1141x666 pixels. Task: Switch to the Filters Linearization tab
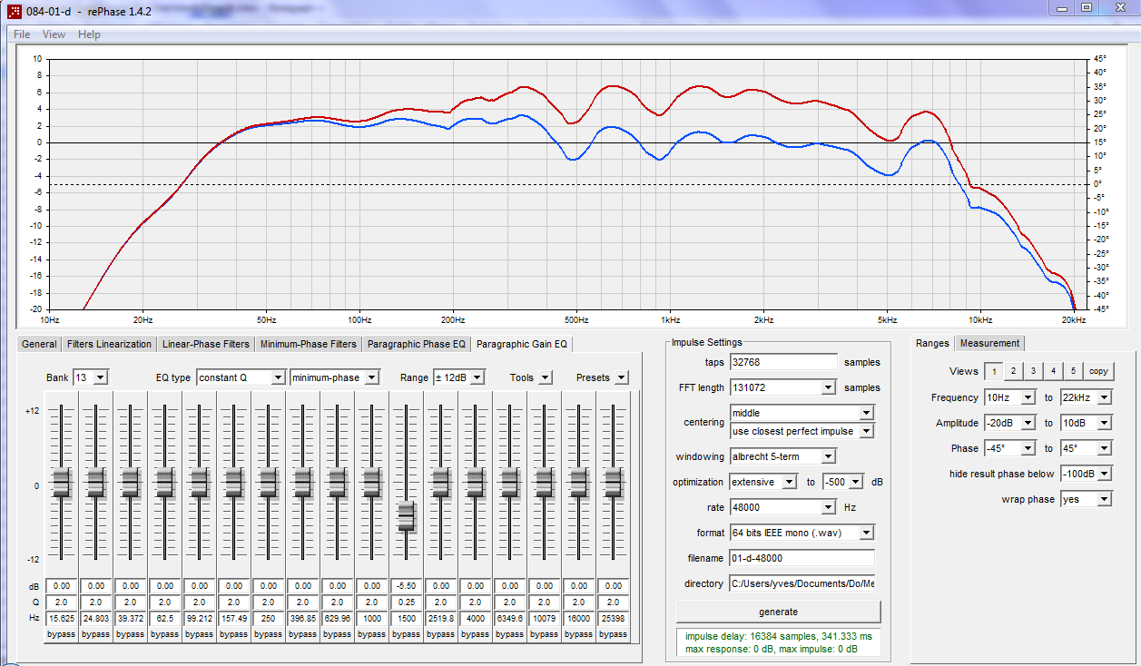tap(110, 344)
